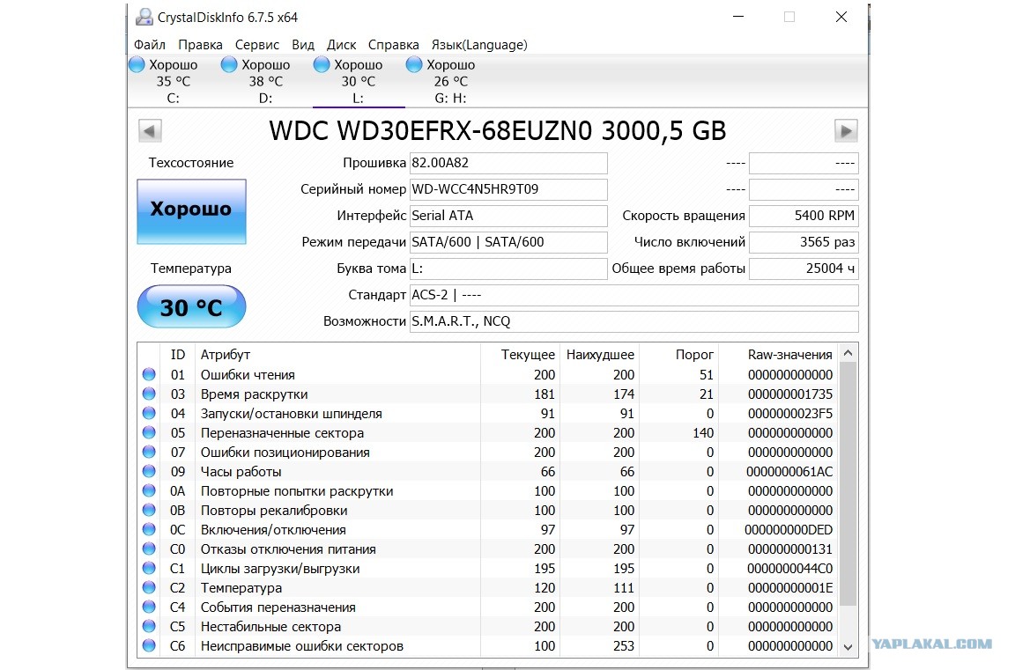Click status orb for C2 Температура
Image resolution: width=1015 pixels, height=670 pixels.
[x=149, y=588]
